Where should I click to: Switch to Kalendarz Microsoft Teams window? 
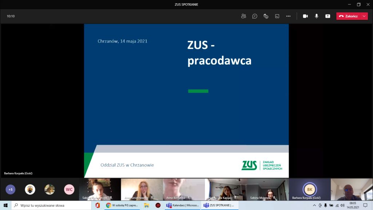click(182, 205)
